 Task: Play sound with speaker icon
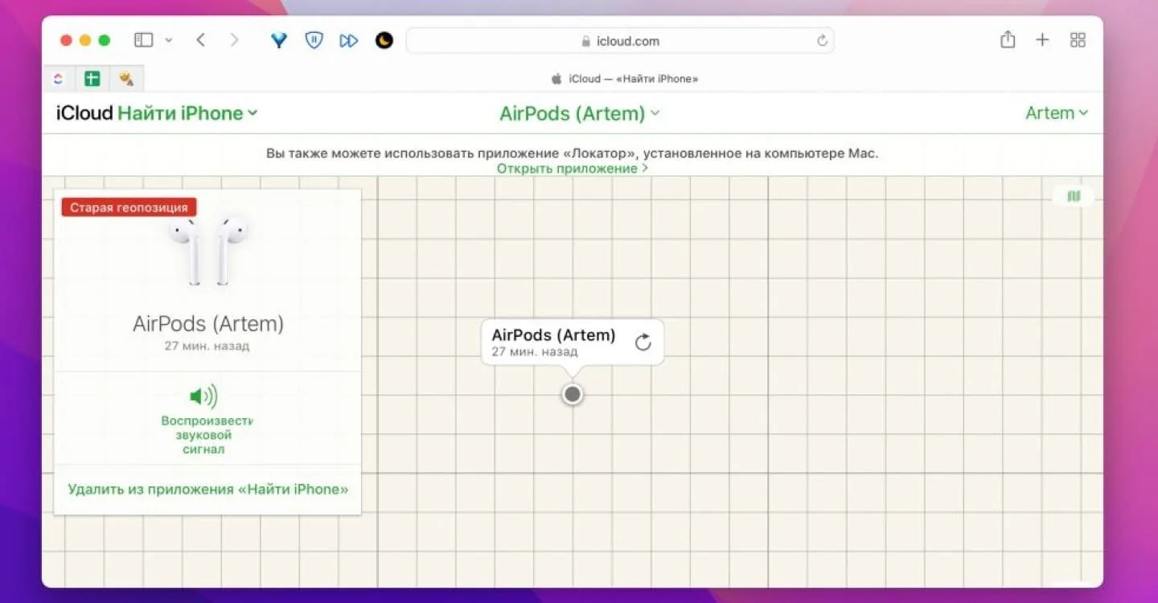coord(203,396)
